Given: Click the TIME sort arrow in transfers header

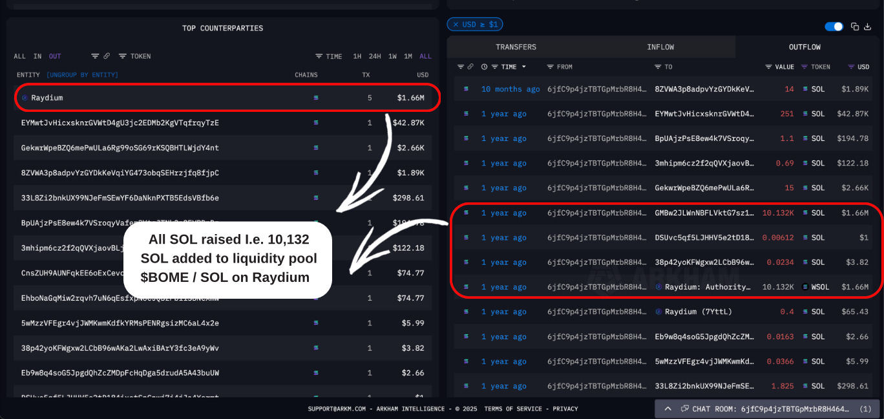Looking at the screenshot, I should click(524, 67).
